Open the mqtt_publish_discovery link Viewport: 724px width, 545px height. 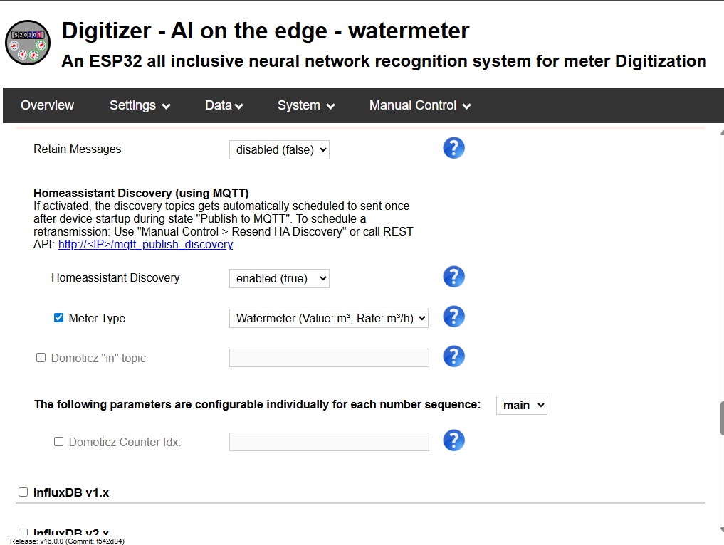point(145,245)
